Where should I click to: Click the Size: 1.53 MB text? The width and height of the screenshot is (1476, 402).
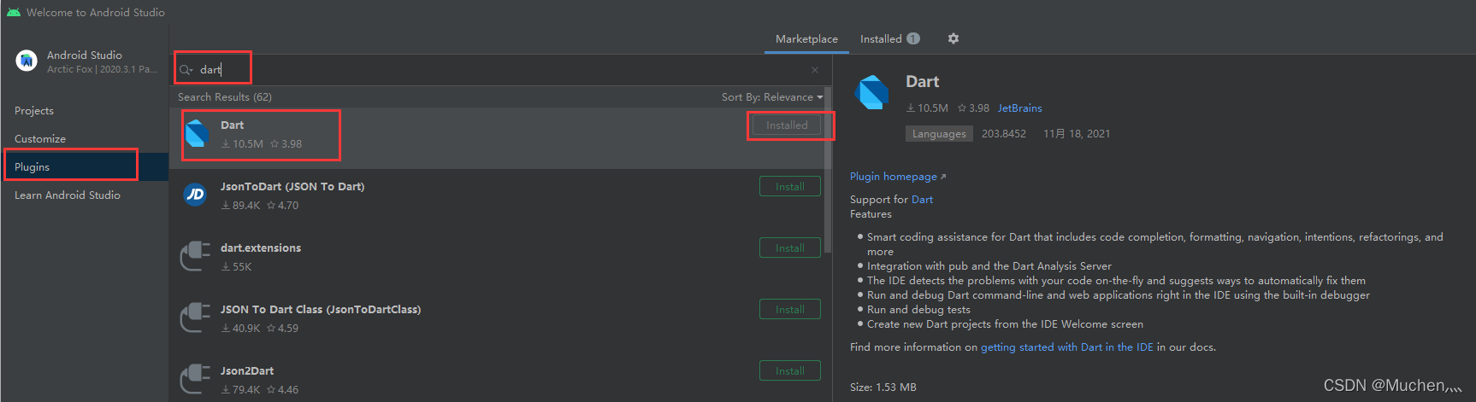883,387
